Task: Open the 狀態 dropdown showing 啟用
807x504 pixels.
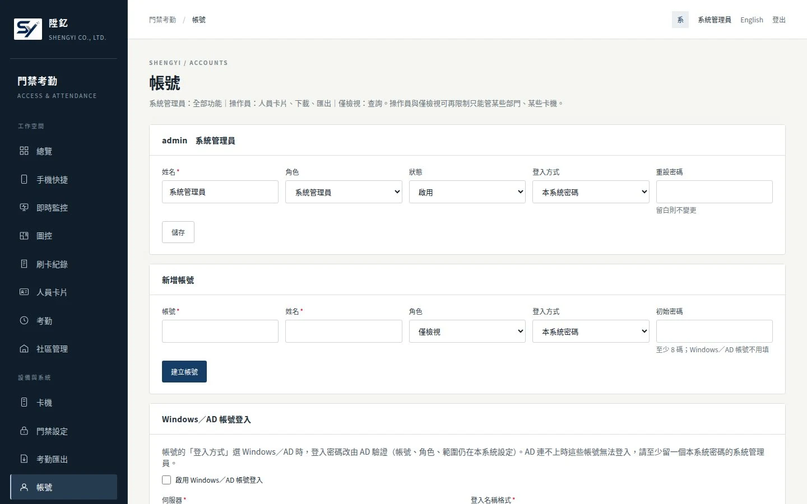Action: click(467, 192)
